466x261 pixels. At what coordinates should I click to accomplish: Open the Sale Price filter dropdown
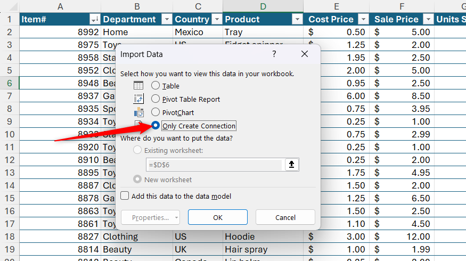428,19
